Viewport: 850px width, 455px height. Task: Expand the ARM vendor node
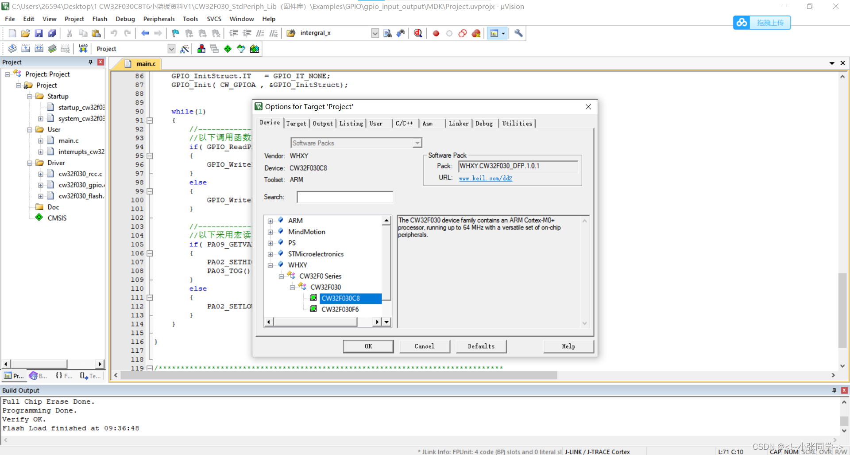point(270,221)
